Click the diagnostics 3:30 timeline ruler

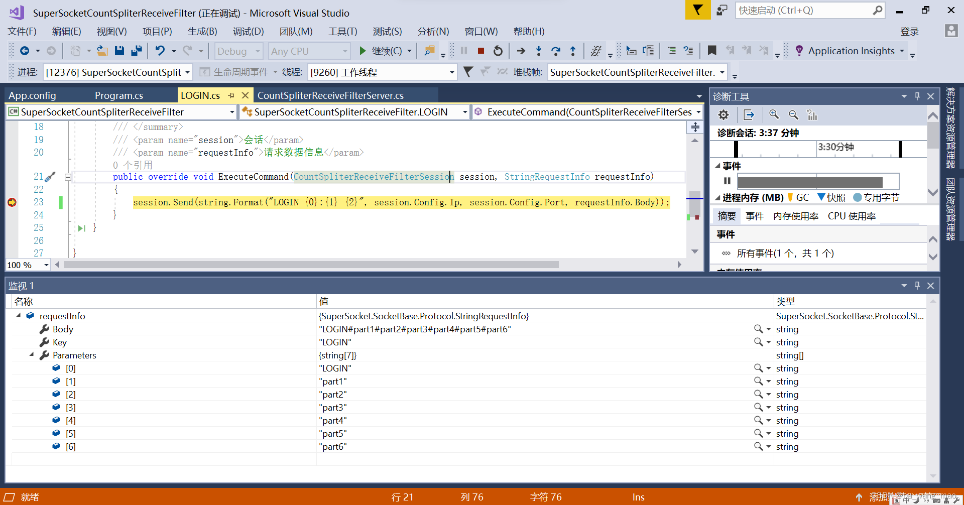(818, 149)
